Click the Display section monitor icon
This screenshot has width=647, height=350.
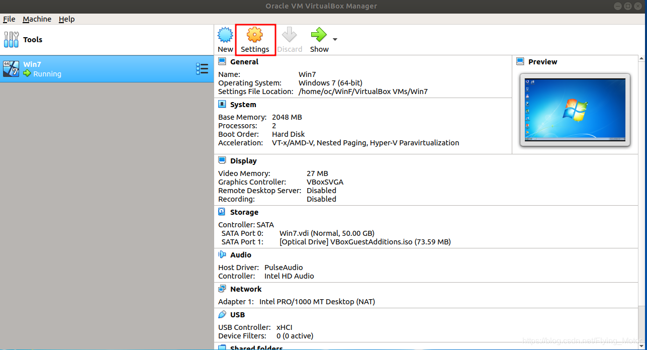click(222, 160)
